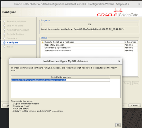The width and height of the screenshot is (142, 128).
Task: Select the Finish step in sidebar
Action: 10,47
